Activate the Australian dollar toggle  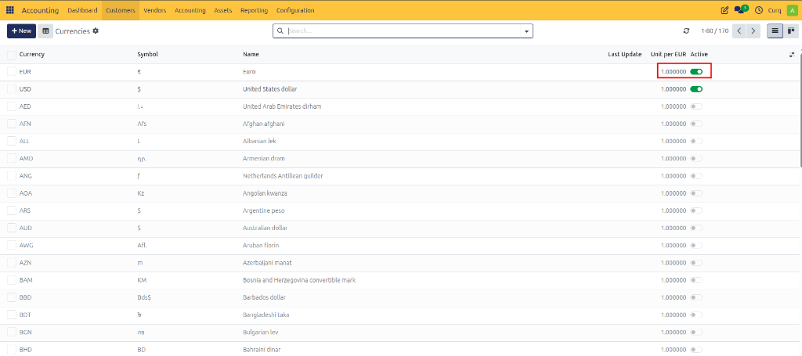point(696,228)
